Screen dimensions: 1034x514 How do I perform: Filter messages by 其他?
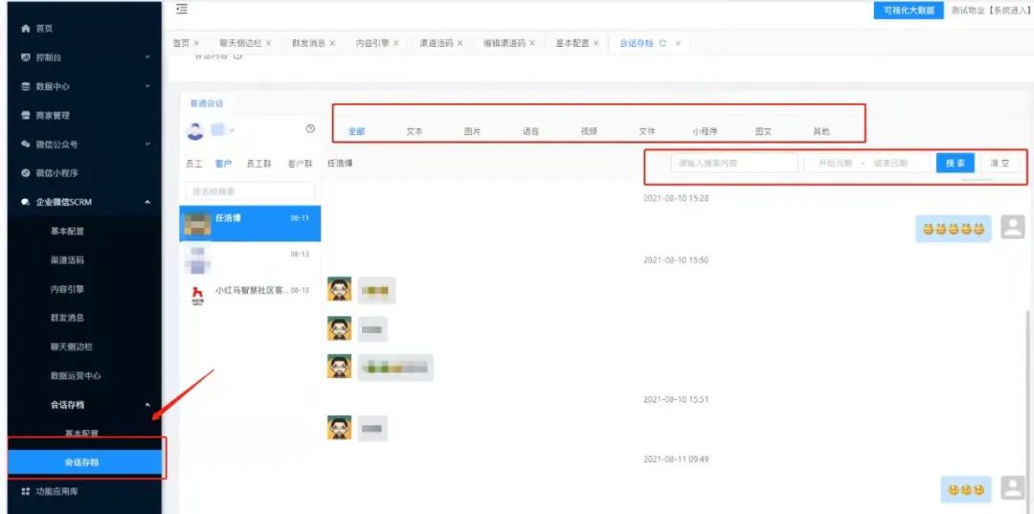[821, 131]
